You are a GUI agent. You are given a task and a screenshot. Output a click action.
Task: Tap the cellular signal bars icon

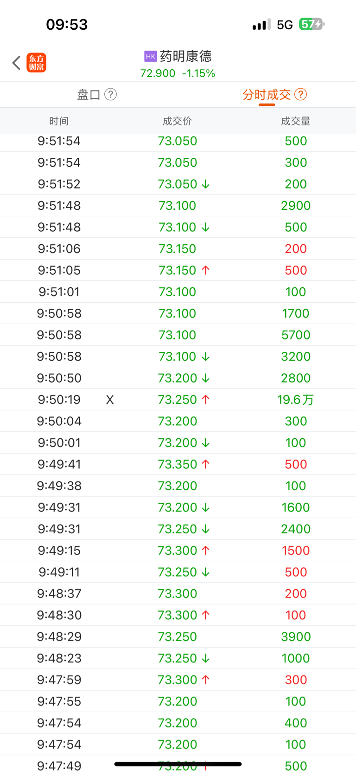pyautogui.click(x=261, y=25)
